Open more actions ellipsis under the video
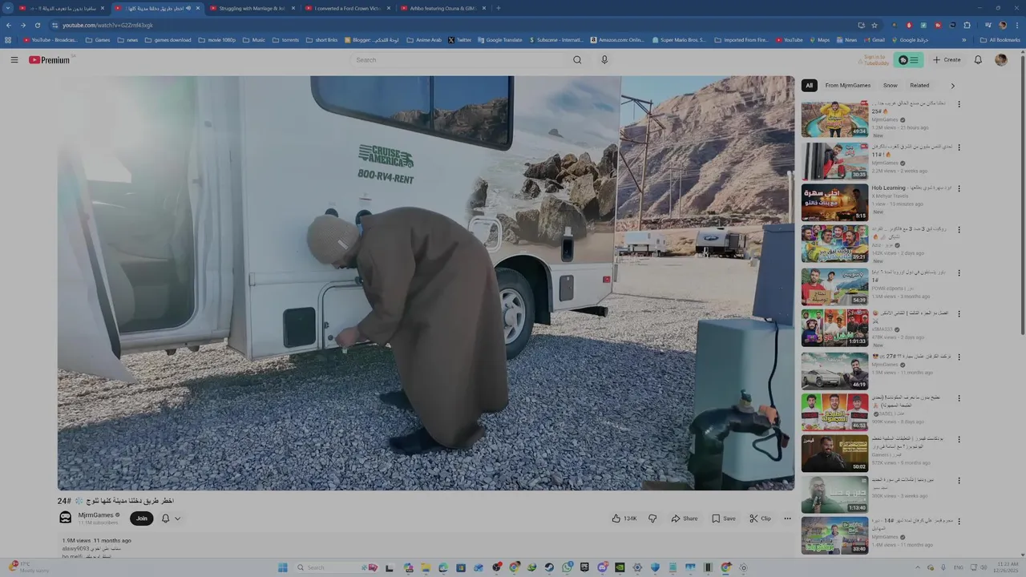This screenshot has width=1026, height=577. [x=787, y=518]
